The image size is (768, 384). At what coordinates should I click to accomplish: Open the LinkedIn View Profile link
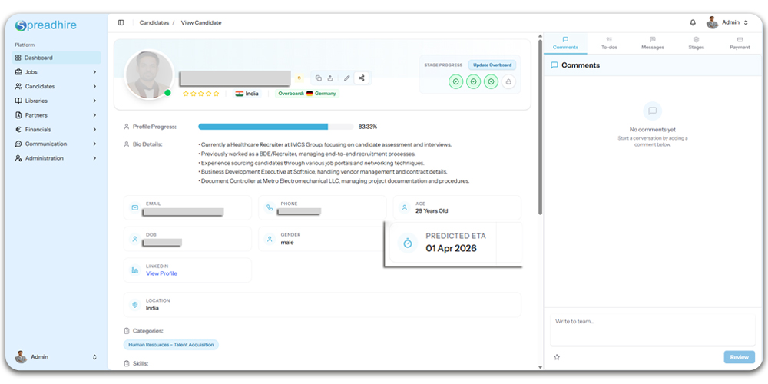tap(161, 273)
